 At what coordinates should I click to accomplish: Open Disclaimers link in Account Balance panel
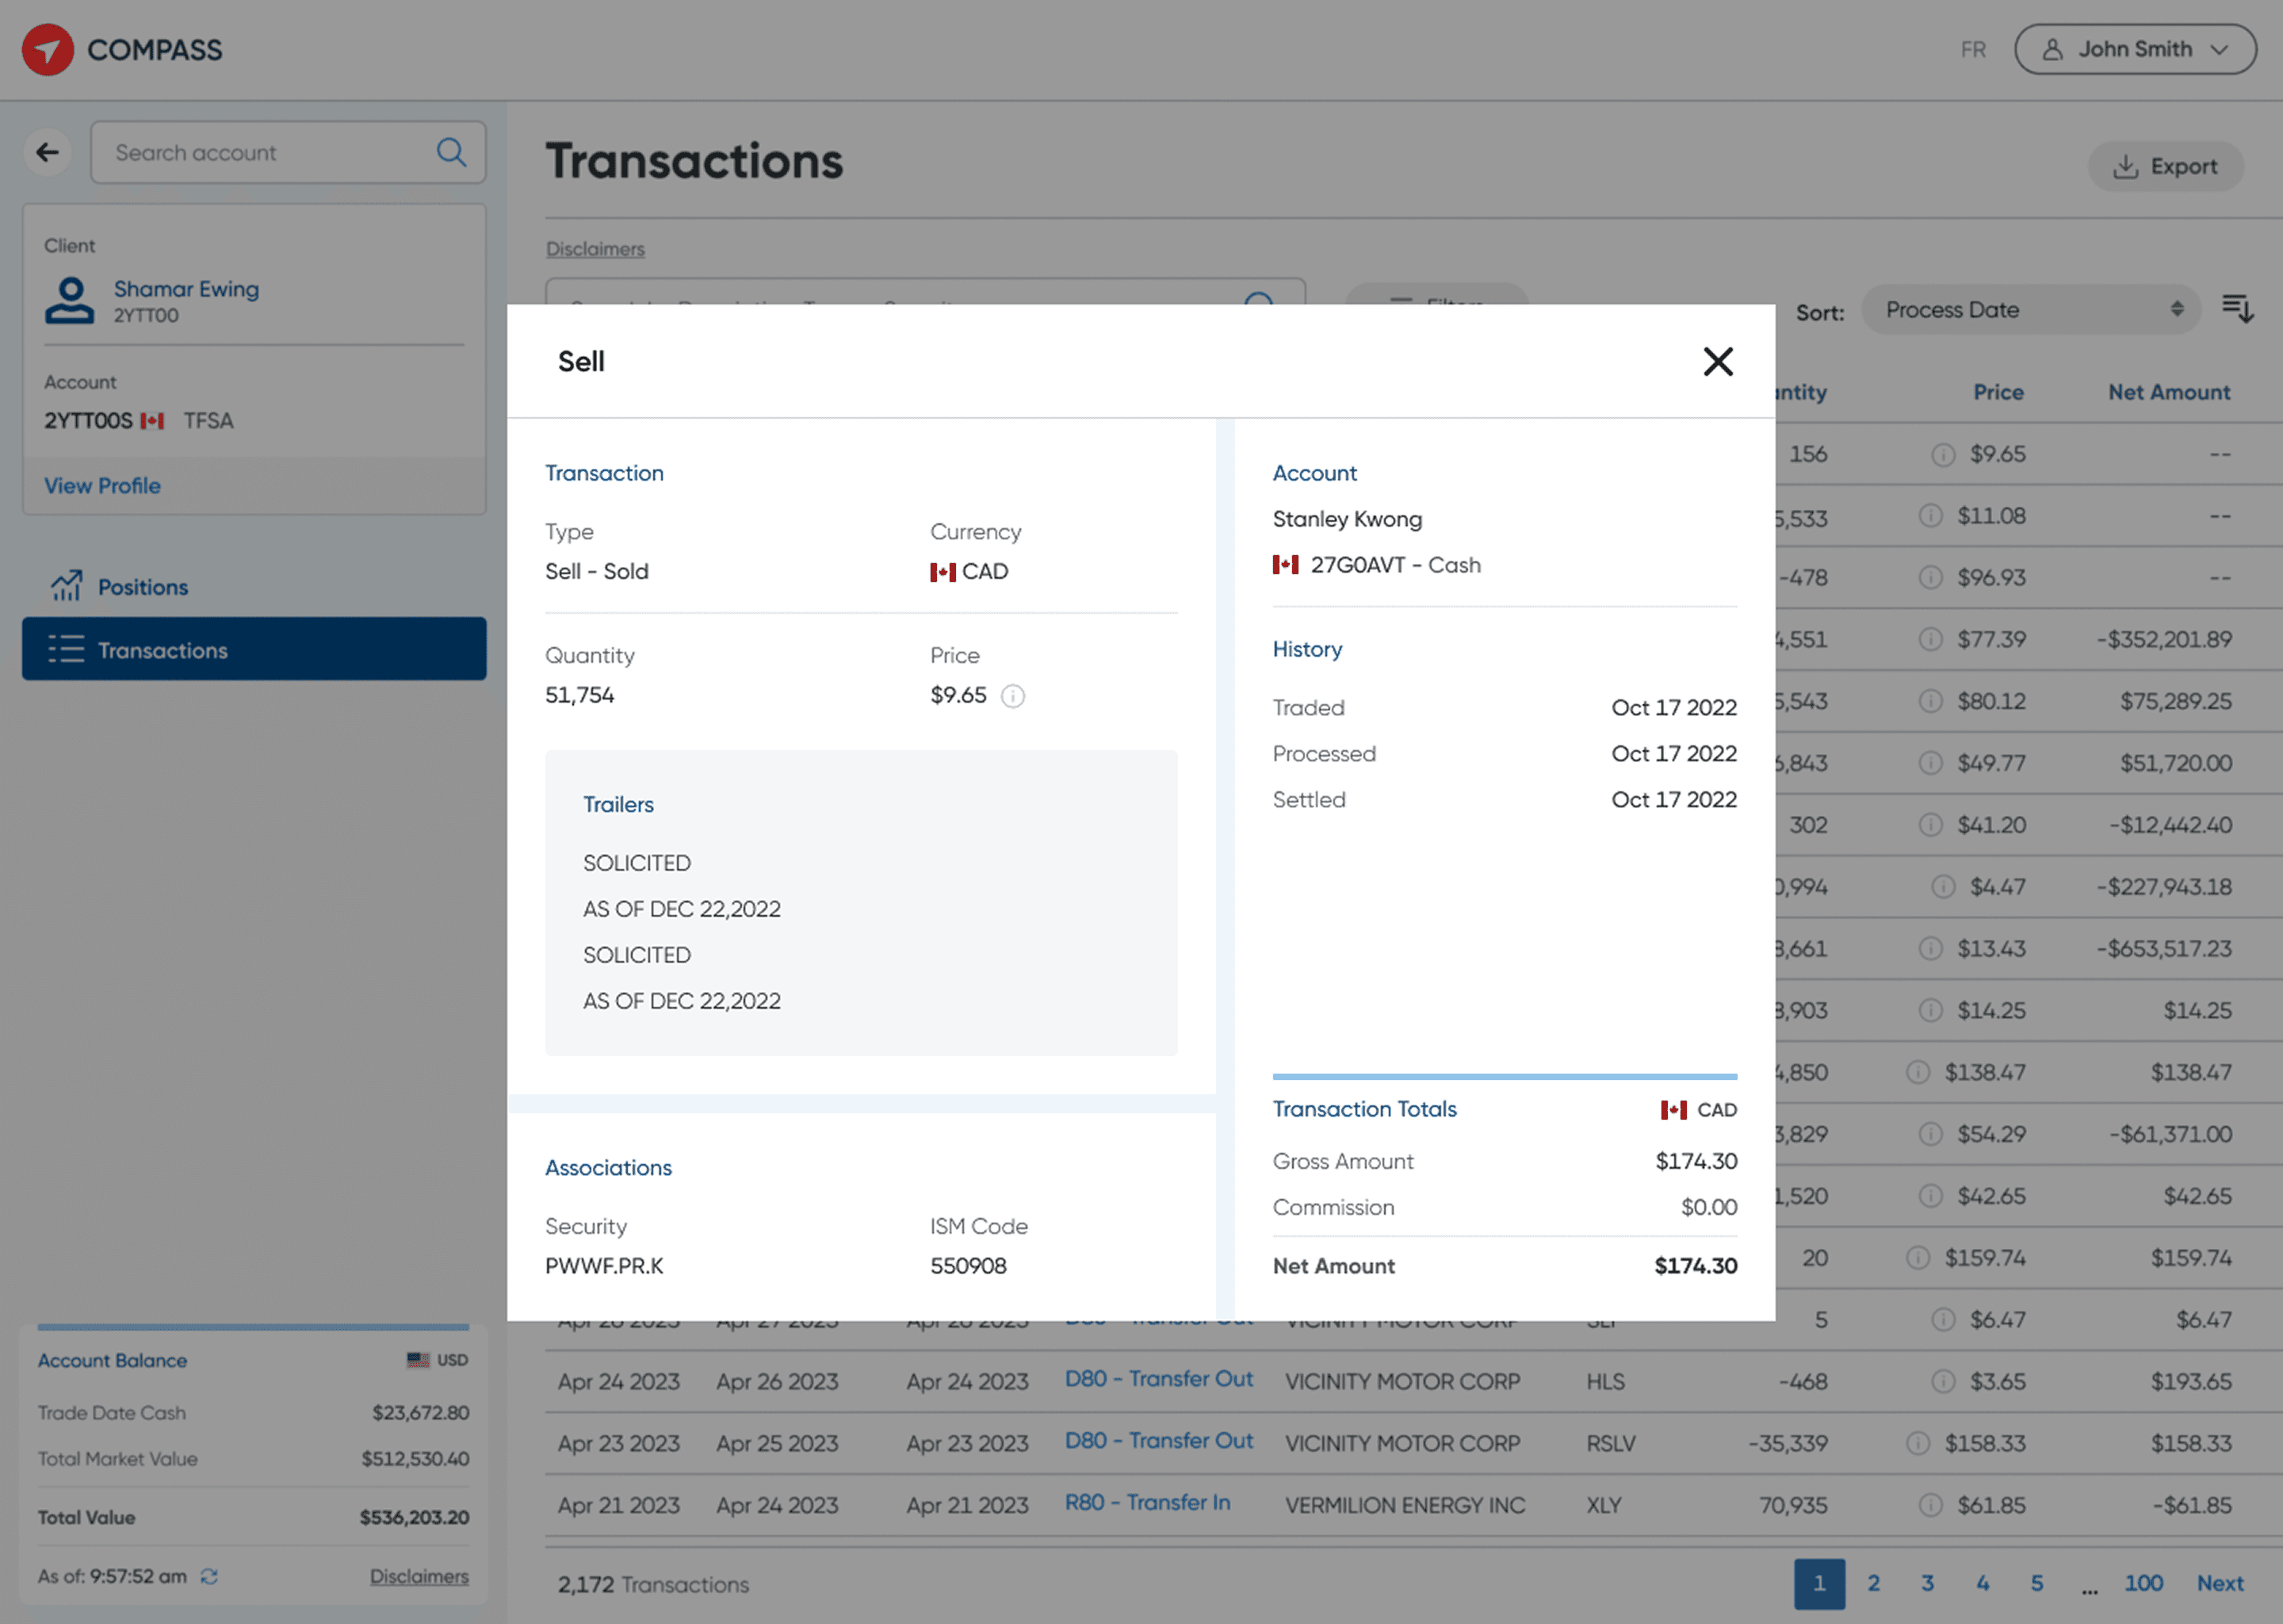(419, 1576)
